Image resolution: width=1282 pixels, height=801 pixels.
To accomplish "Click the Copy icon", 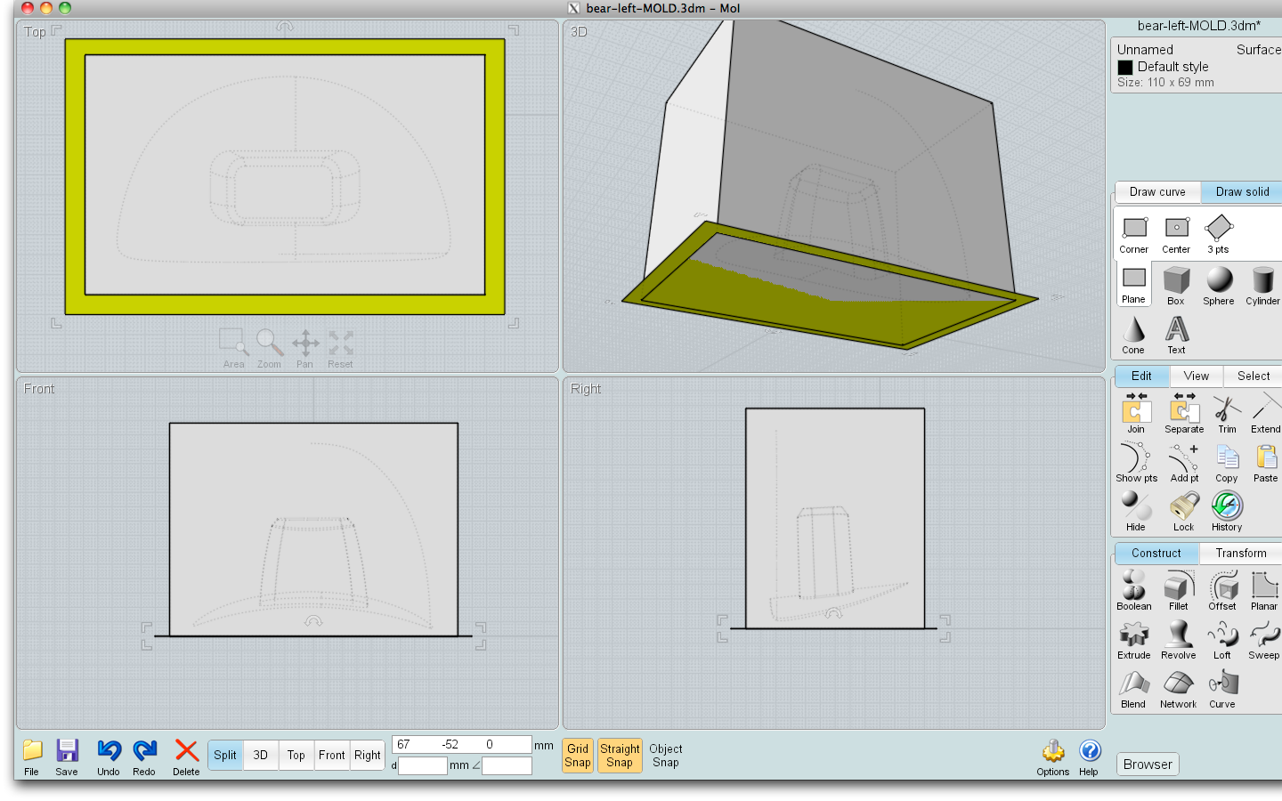I will tap(1227, 462).
